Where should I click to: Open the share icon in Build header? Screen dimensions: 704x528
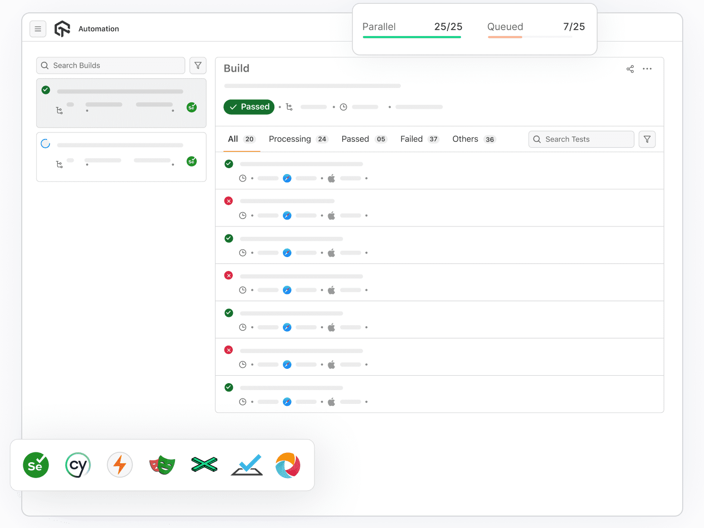click(x=630, y=69)
